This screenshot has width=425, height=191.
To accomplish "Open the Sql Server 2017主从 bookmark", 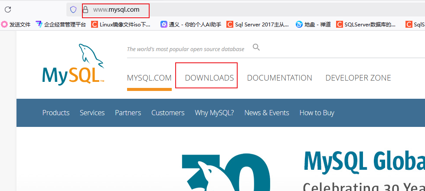I will [258, 25].
